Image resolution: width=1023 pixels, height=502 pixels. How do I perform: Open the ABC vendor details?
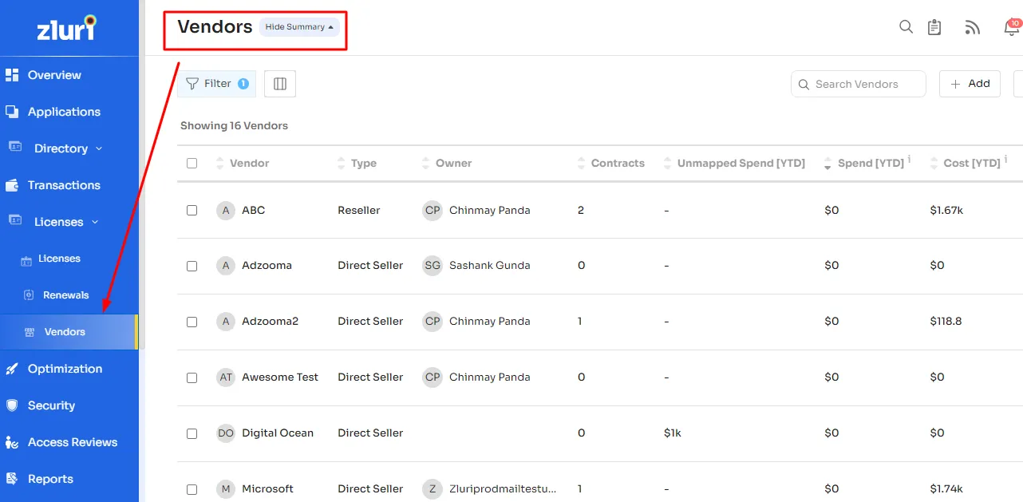[x=254, y=210]
